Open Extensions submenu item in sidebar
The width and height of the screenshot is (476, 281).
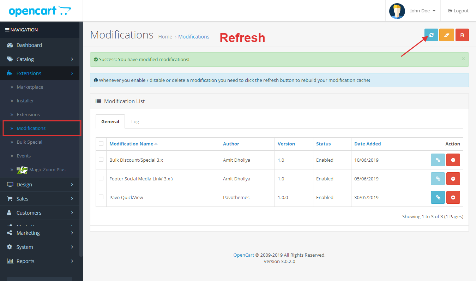click(28, 115)
